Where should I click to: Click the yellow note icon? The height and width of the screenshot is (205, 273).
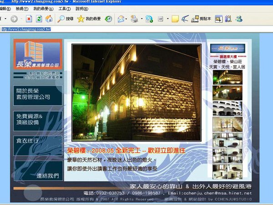(x=175, y=19)
